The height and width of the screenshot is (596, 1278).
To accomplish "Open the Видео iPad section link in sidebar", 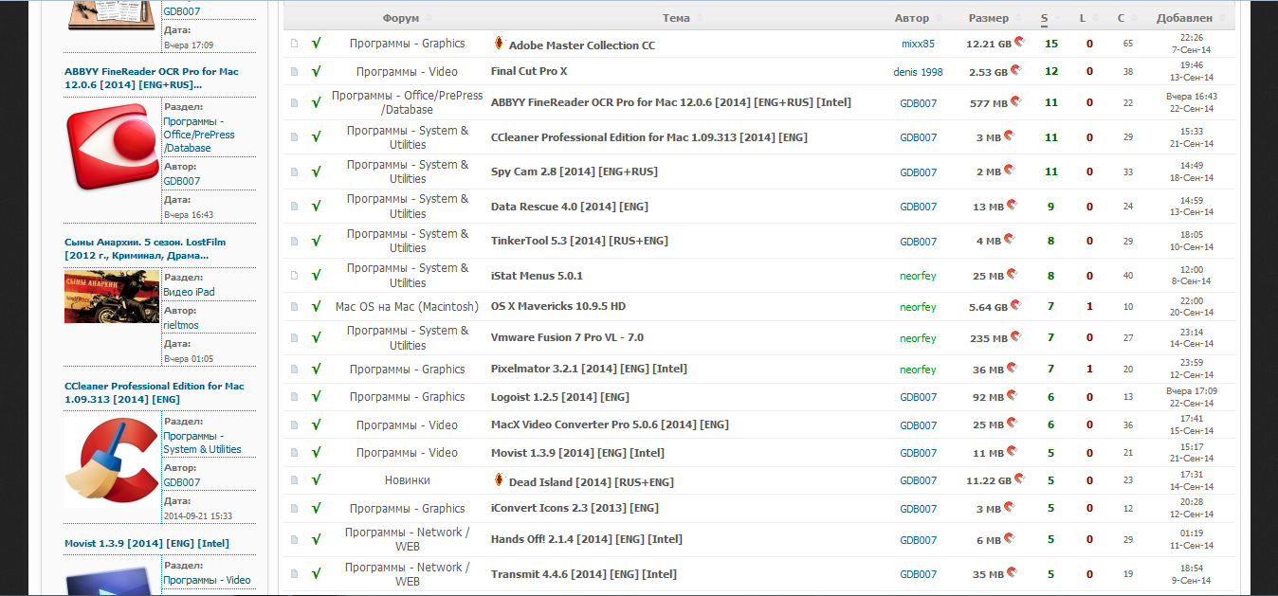I will (x=189, y=292).
